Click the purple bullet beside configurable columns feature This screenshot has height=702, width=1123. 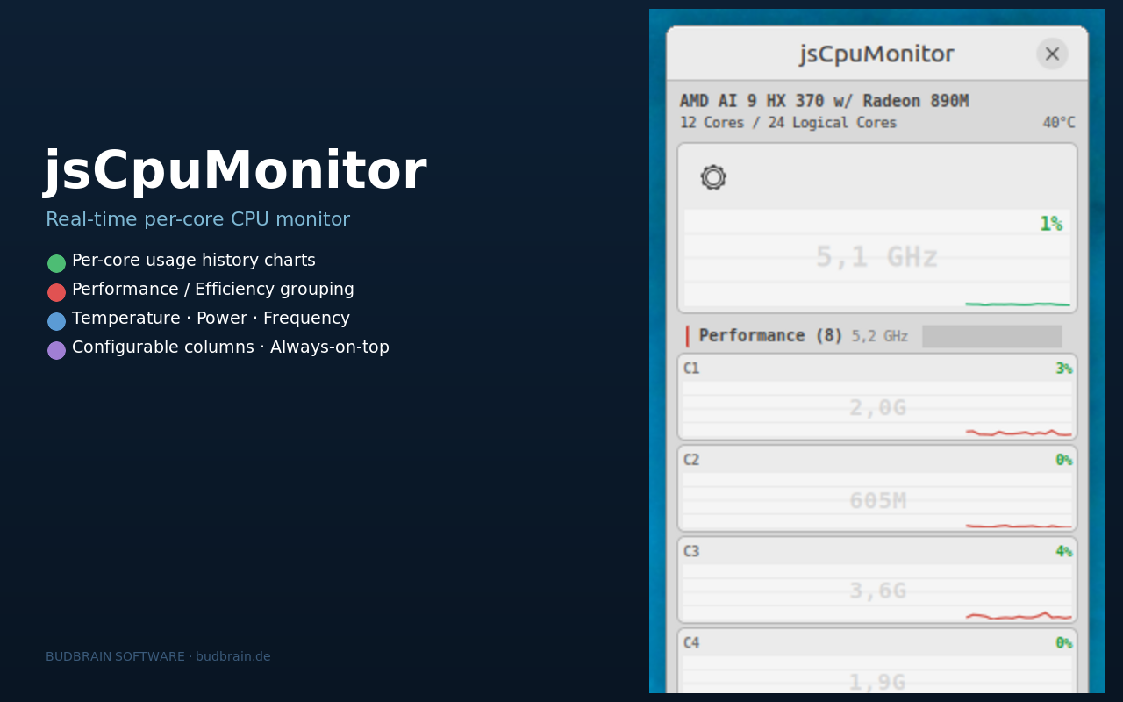[x=56, y=349]
